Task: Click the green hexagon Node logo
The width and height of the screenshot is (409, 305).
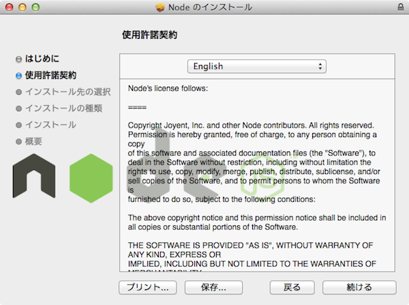Action: [91, 178]
